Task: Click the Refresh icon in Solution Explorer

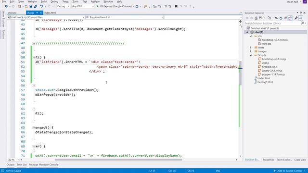Action: tap(281, 18)
